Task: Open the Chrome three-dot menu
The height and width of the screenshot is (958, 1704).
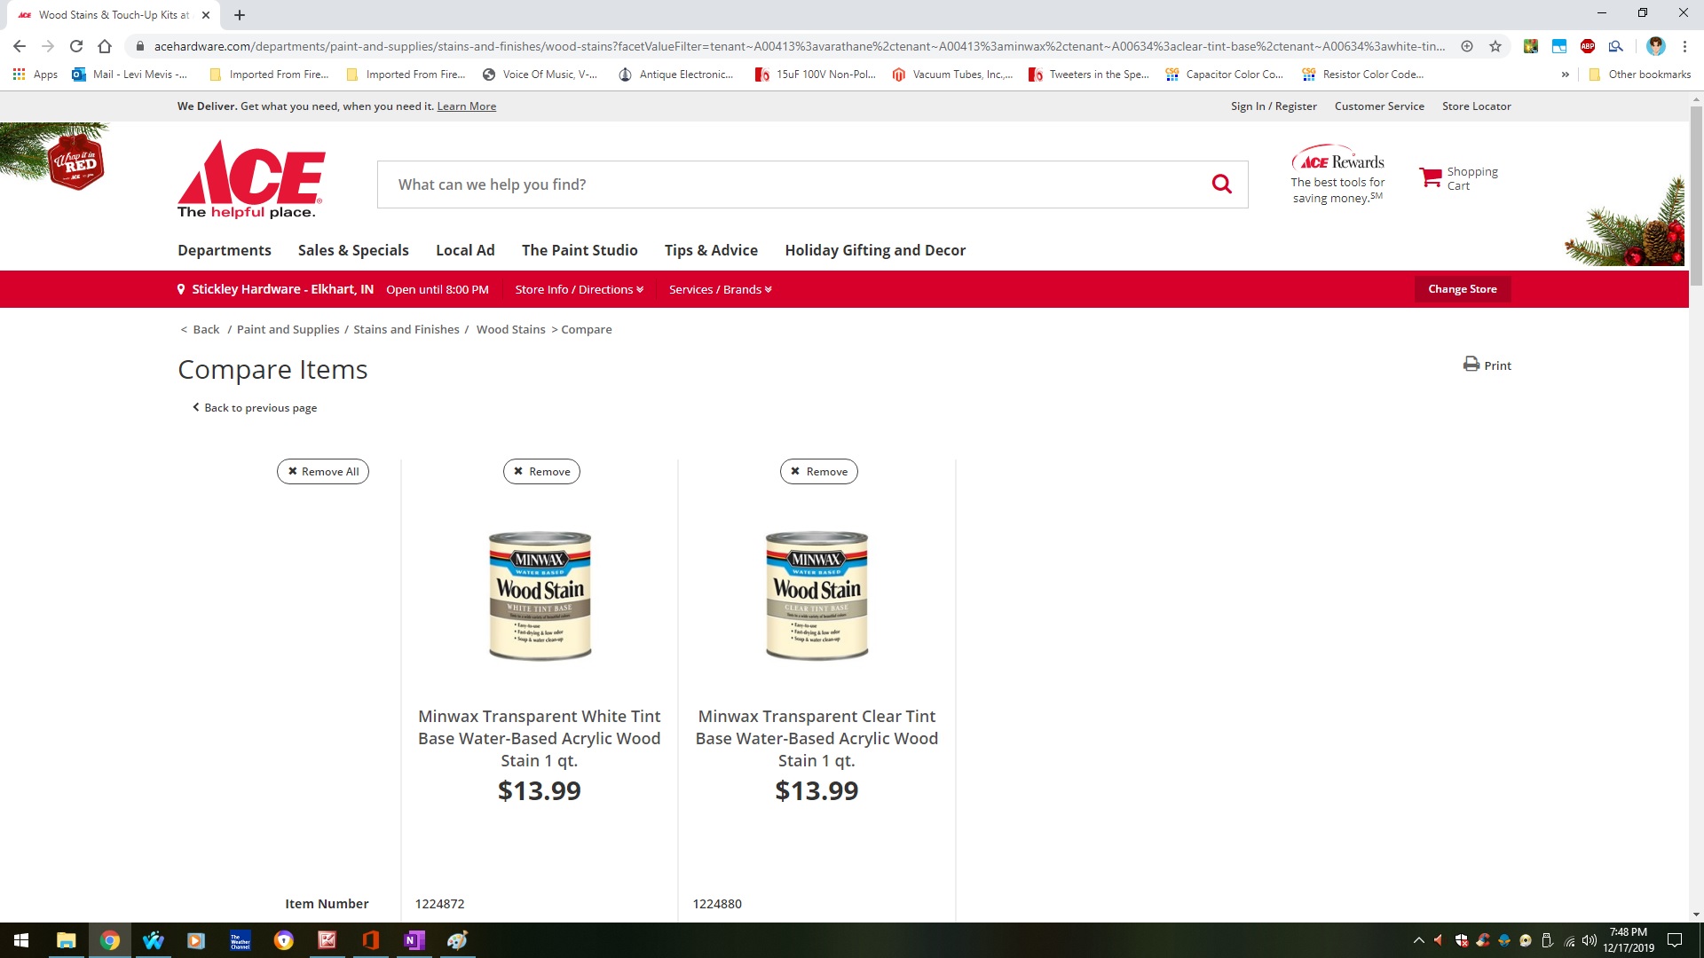Action: tap(1684, 46)
